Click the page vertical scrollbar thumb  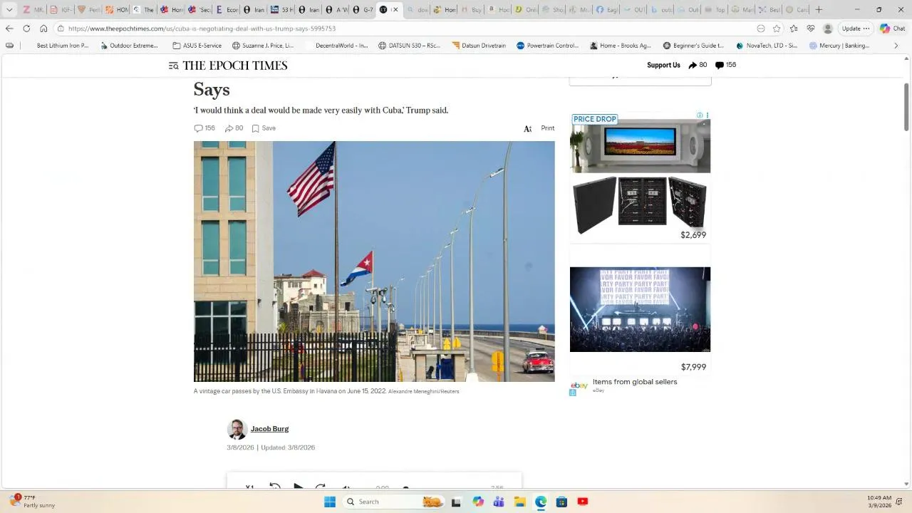pos(906,106)
